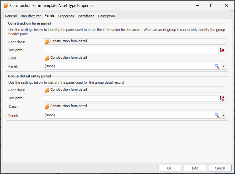The width and height of the screenshot is (235, 174).
Task: Click the Edit button
Action: point(195,168)
